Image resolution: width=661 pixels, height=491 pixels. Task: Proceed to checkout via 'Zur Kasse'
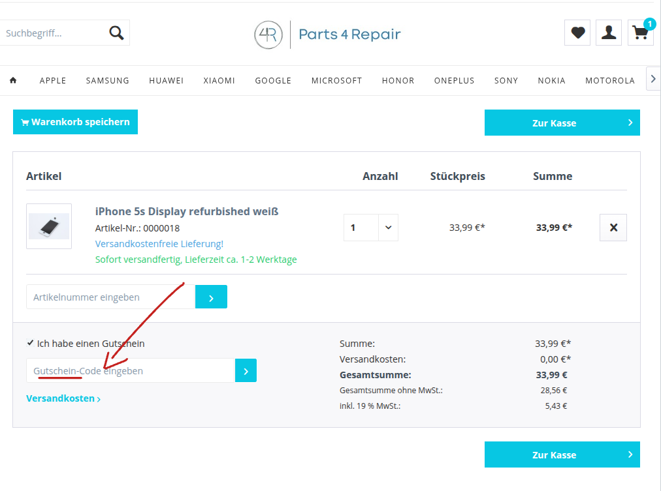tap(562, 123)
